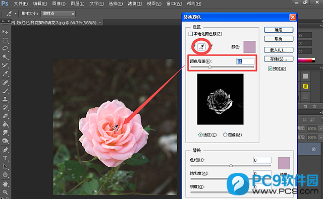Click the 确定 button
Screen dimensions: 323x199
coord(279,30)
